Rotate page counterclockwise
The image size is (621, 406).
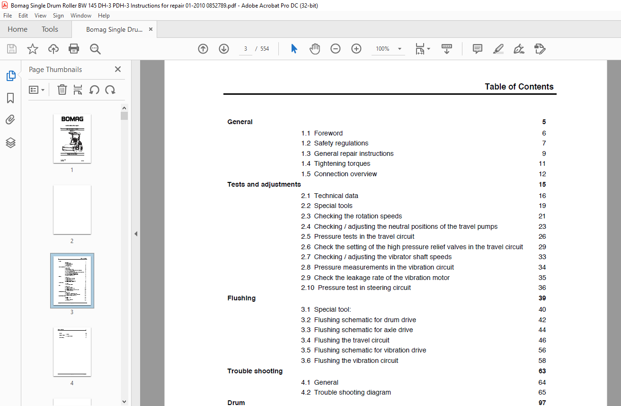tap(94, 90)
